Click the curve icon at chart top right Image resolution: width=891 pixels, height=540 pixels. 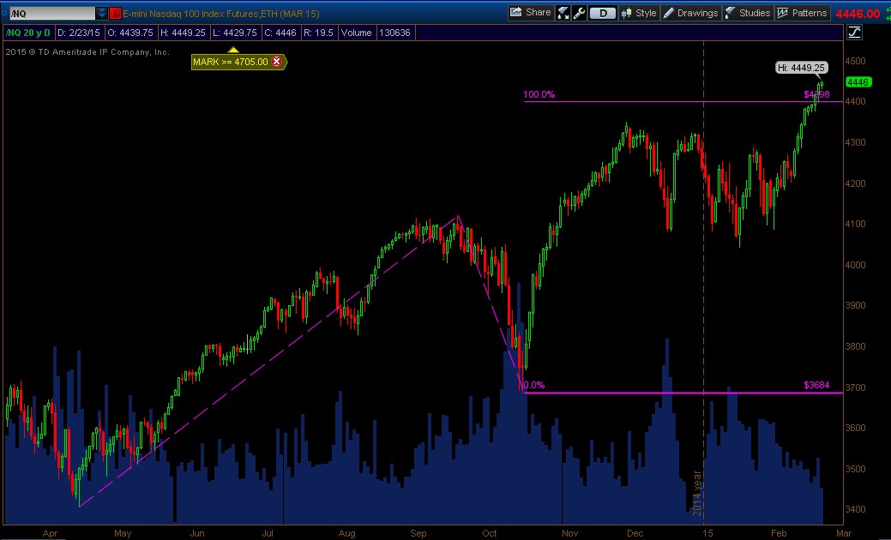point(855,31)
